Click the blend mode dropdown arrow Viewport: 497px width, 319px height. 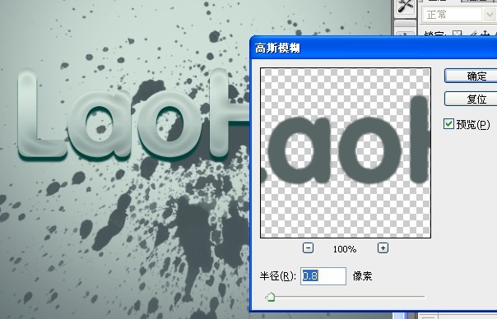tap(490, 15)
